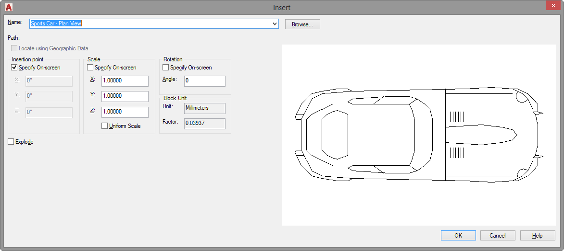Image resolution: width=564 pixels, height=251 pixels.
Task: Click the sports car preview image
Action: point(417,135)
